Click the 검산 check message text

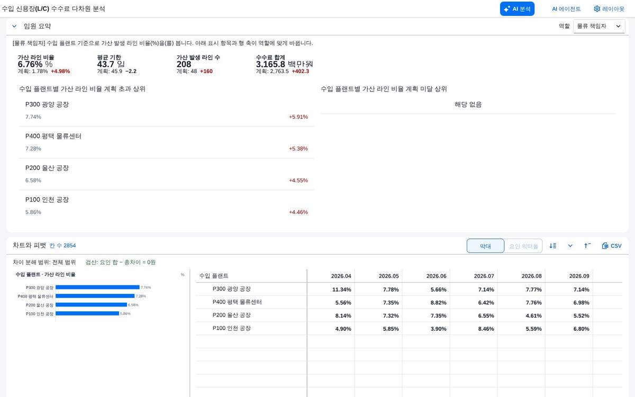(x=121, y=262)
